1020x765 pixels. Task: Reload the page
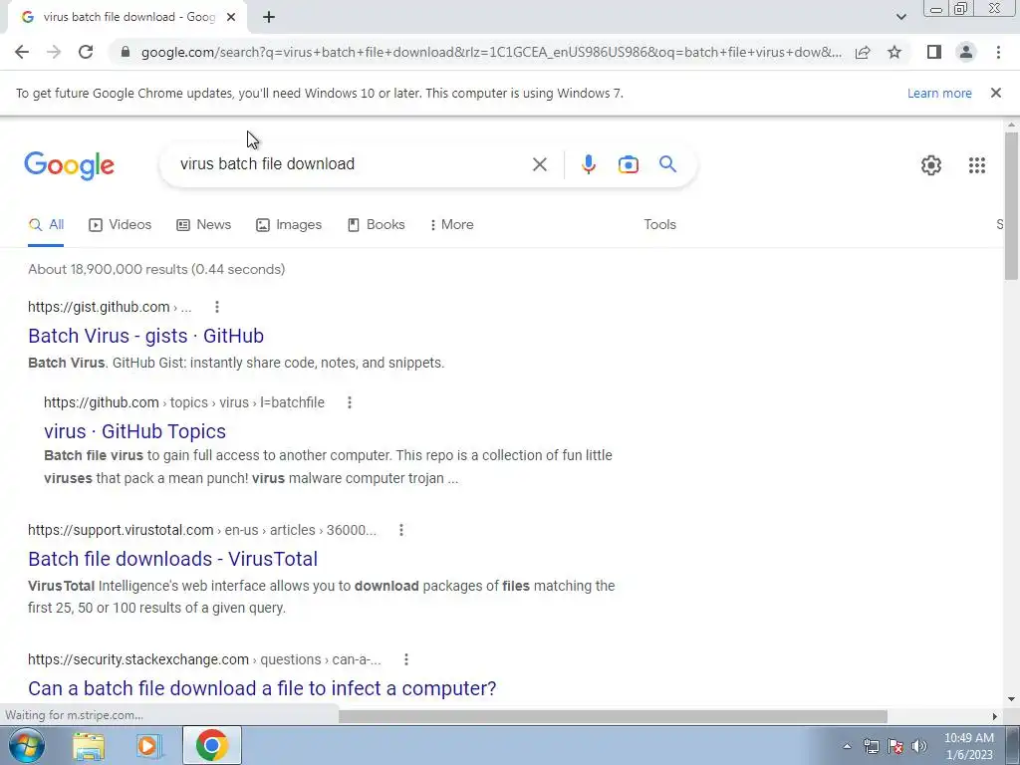pos(86,52)
